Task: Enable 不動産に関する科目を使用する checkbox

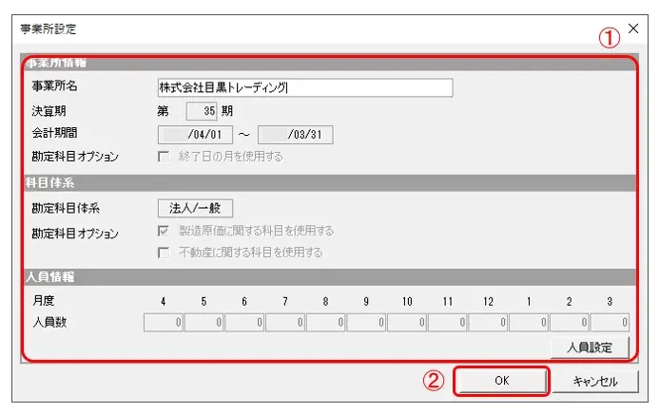Action: (x=164, y=253)
